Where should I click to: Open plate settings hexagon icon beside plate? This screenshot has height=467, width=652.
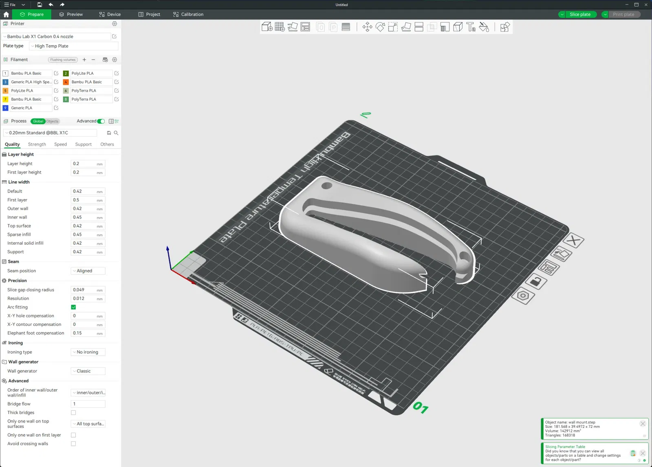pyautogui.click(x=523, y=296)
